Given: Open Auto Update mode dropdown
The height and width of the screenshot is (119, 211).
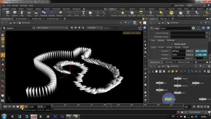Looking at the screenshot, I should (197, 112).
